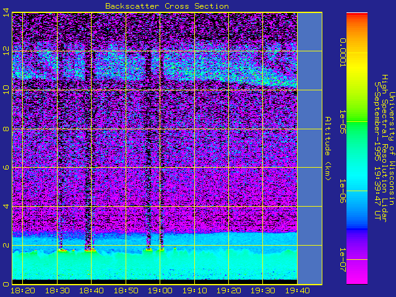Click the altitude 2 axis label

coord(6,245)
